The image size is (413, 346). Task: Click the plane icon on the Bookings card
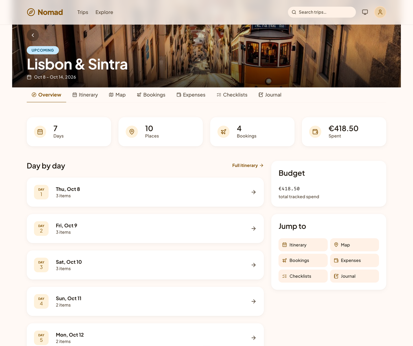coord(223,132)
